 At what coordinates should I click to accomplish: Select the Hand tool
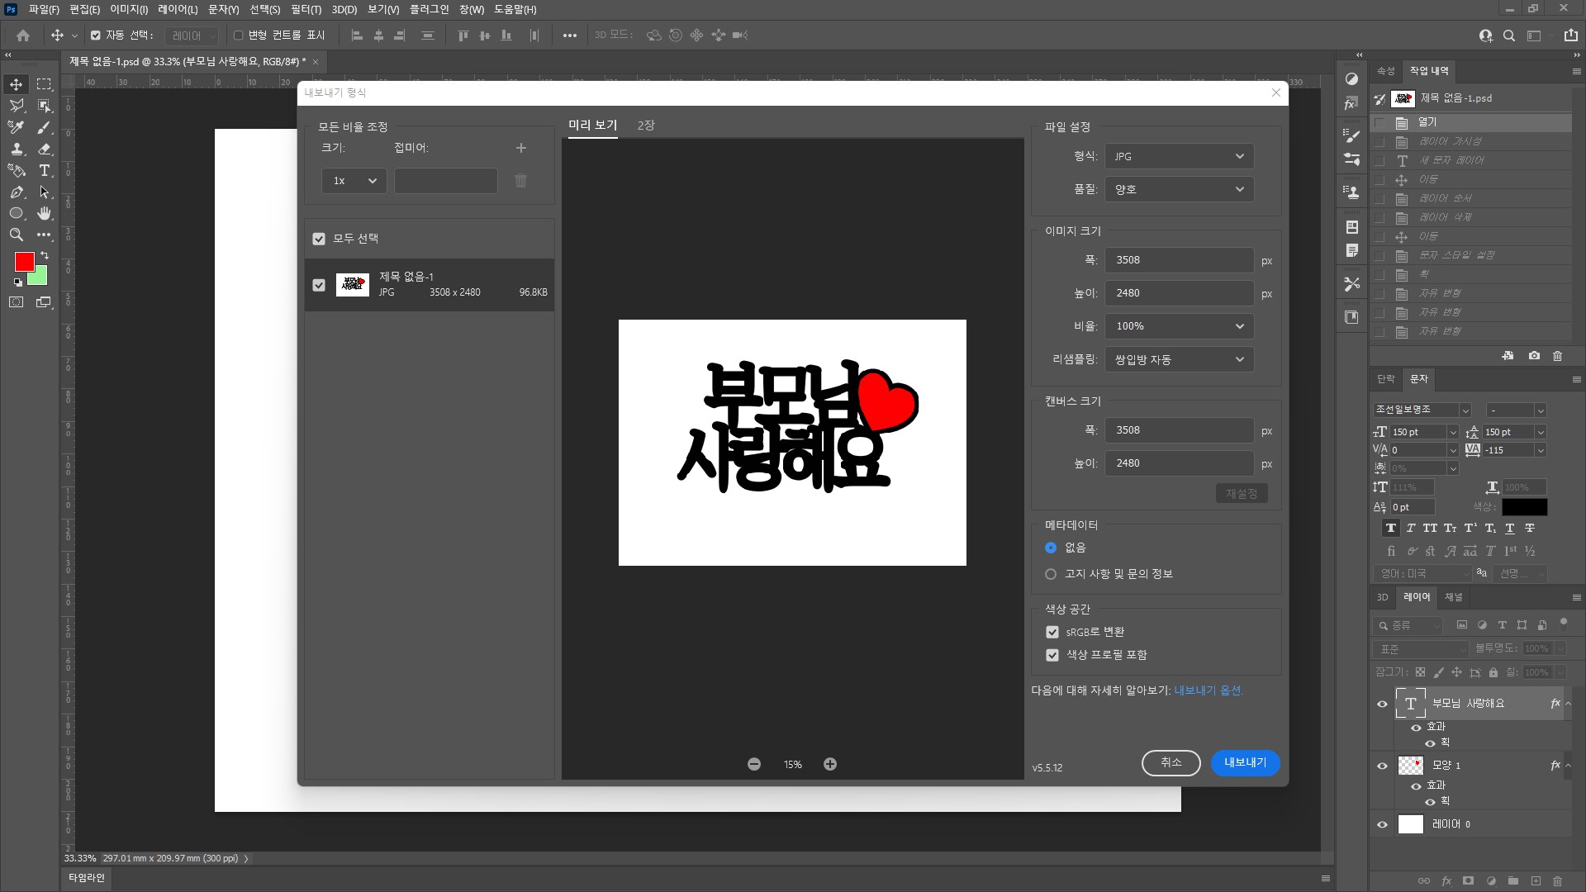click(45, 213)
